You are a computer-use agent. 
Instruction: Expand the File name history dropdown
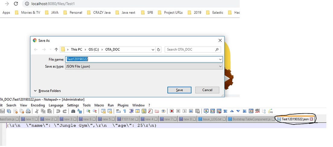220,60
